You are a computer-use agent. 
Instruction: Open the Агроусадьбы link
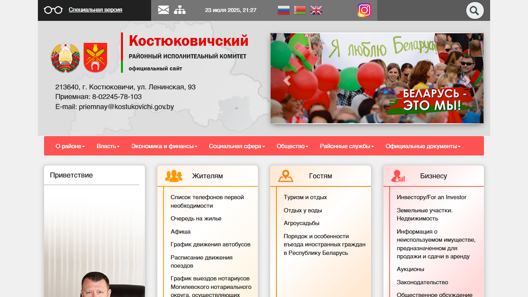[x=301, y=223]
